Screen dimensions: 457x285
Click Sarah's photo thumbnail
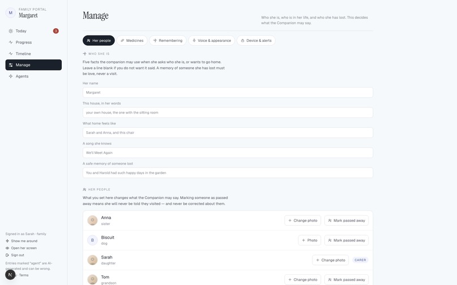point(92,260)
